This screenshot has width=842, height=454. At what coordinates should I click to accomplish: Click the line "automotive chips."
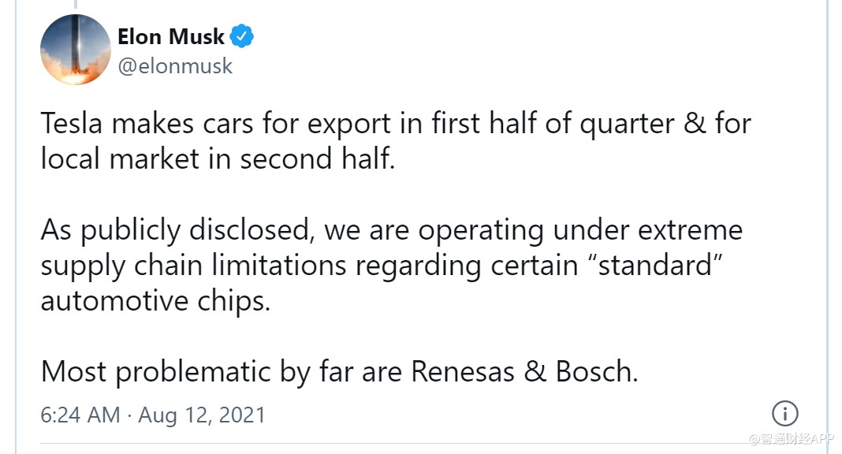point(156,300)
